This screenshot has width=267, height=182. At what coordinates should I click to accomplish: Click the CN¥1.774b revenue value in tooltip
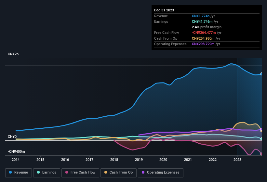pos(201,16)
